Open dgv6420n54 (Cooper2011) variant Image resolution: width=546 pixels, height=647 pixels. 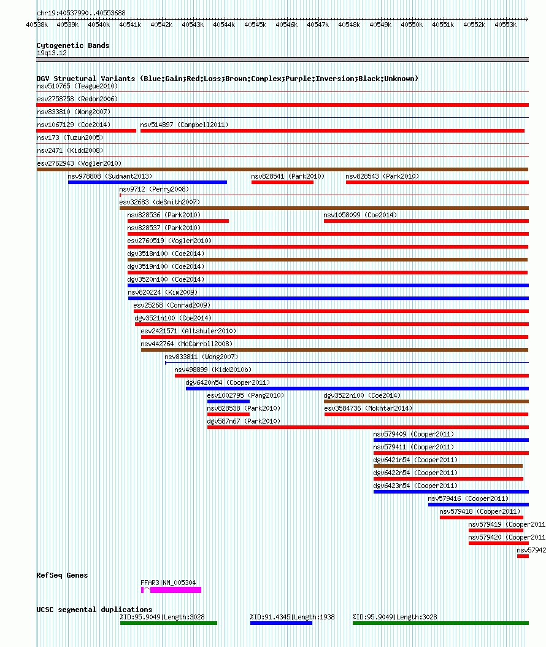[357, 389]
